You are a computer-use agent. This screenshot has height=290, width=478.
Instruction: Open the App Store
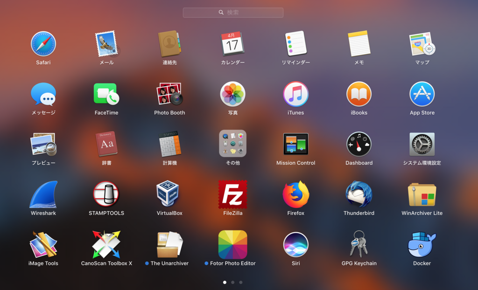coord(422,94)
